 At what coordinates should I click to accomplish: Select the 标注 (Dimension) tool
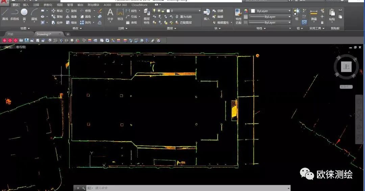click(x=120, y=15)
